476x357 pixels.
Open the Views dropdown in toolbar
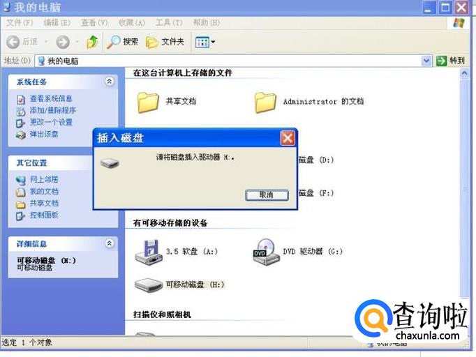coord(205,42)
